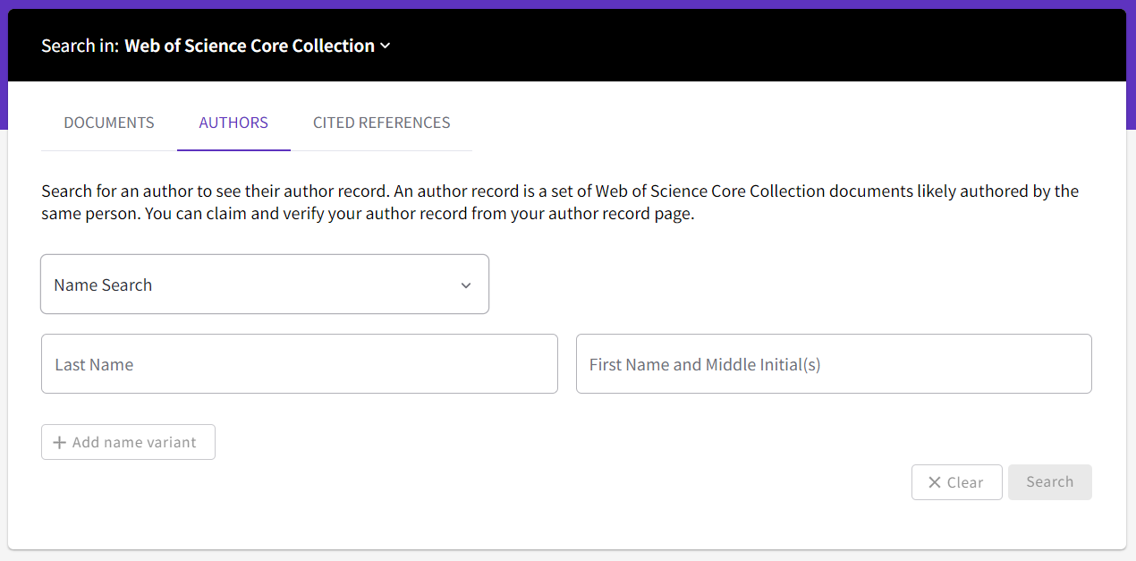Switch to the Documents tab
This screenshot has height=561, width=1136.
(109, 123)
